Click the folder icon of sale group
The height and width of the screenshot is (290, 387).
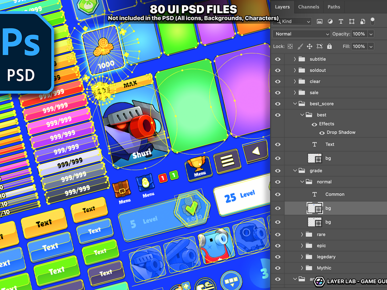point(301,92)
